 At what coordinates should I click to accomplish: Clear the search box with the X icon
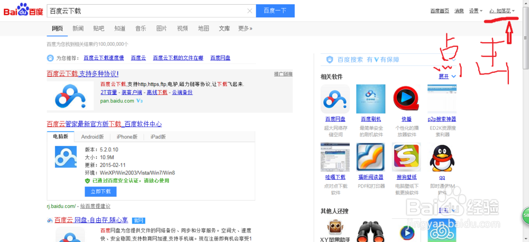point(250,11)
